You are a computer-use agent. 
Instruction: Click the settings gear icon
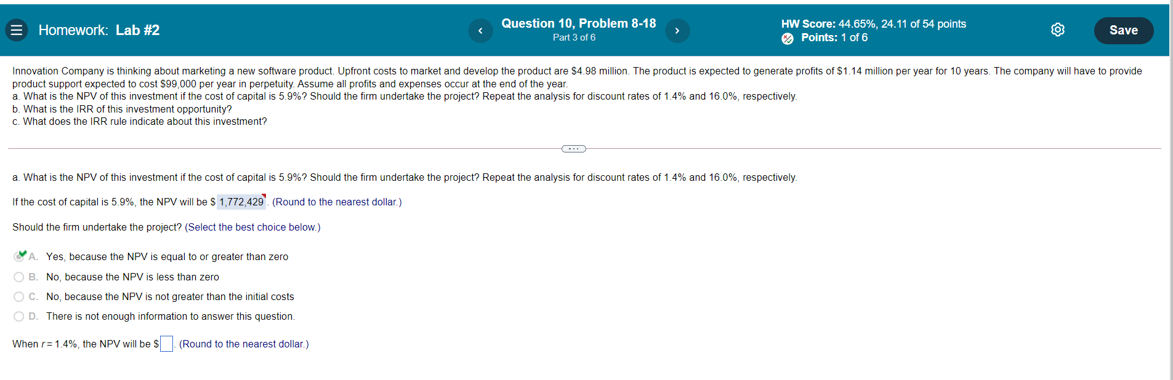(1058, 30)
